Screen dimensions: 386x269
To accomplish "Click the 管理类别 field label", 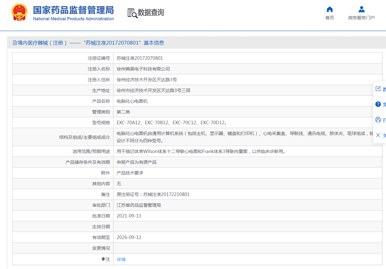I will (101, 112).
